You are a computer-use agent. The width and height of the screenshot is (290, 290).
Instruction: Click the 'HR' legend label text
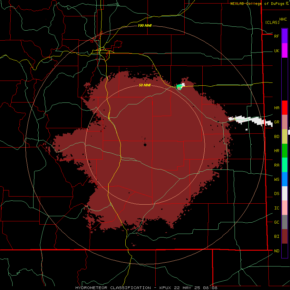coord(276,151)
